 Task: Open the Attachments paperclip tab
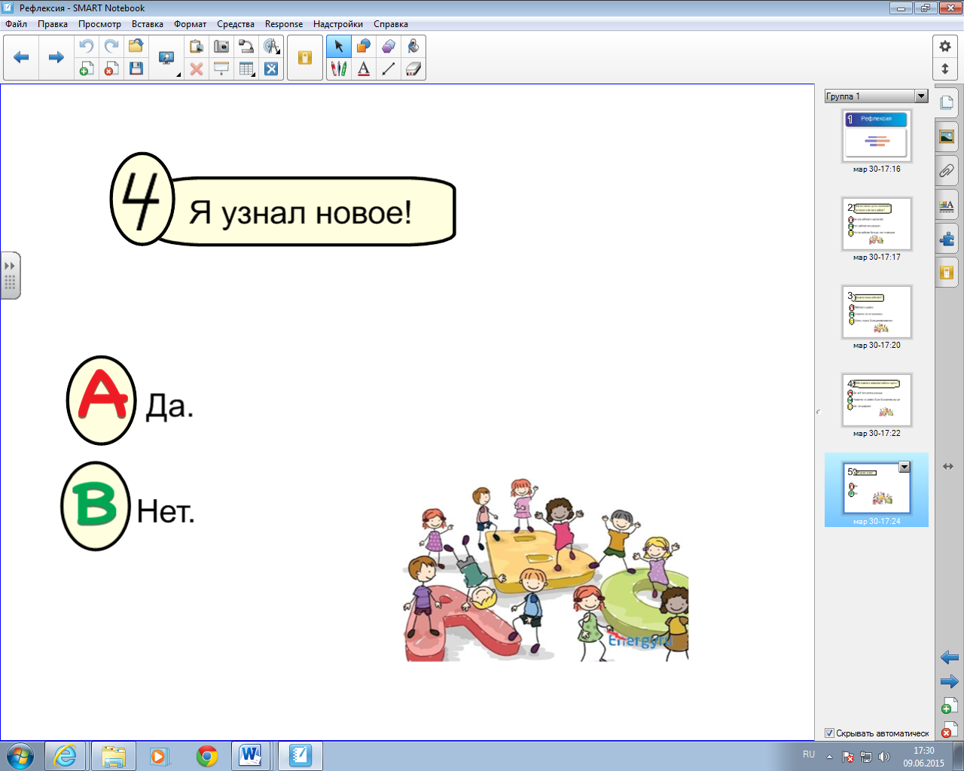pyautogui.click(x=947, y=171)
